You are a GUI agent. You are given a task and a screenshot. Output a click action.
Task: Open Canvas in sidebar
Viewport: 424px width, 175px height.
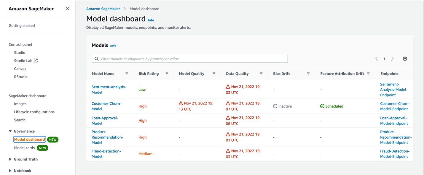pos(20,69)
